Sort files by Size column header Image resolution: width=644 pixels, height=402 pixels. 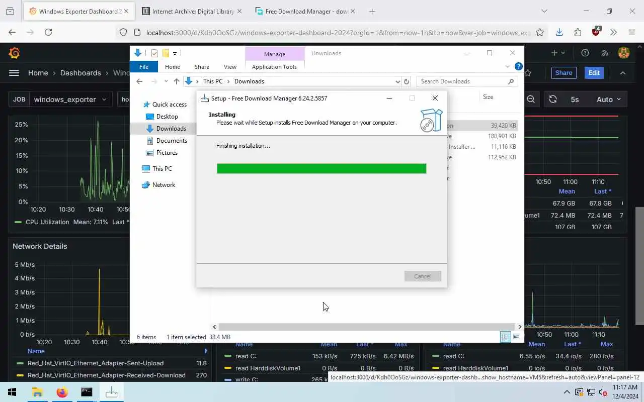tap(488, 97)
